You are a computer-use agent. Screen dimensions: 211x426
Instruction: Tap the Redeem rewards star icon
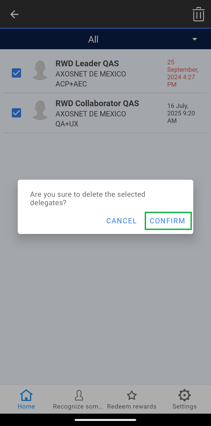coord(132,395)
